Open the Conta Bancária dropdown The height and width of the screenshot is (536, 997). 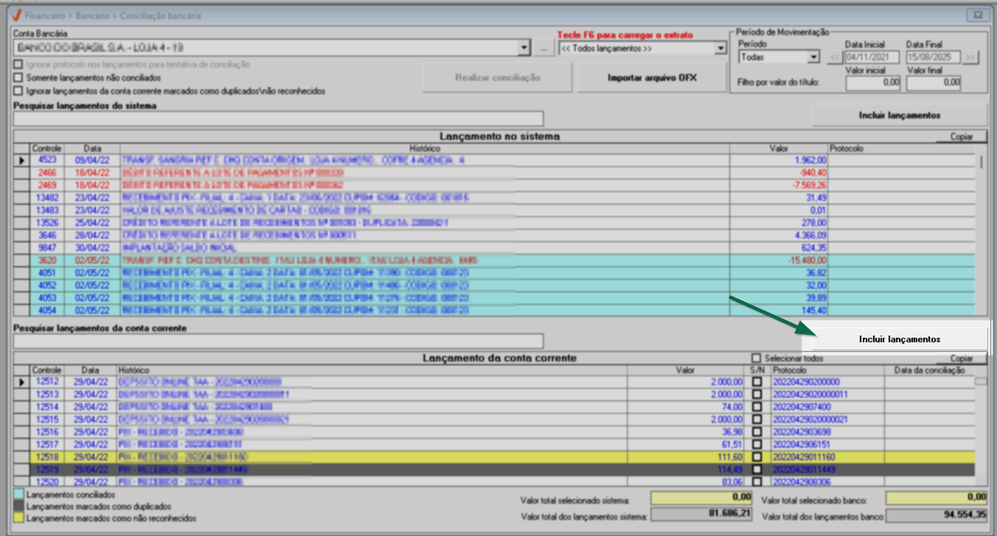524,48
